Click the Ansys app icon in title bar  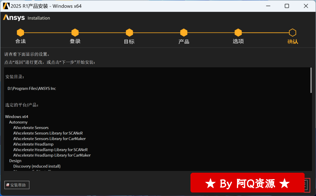tap(6, 6)
